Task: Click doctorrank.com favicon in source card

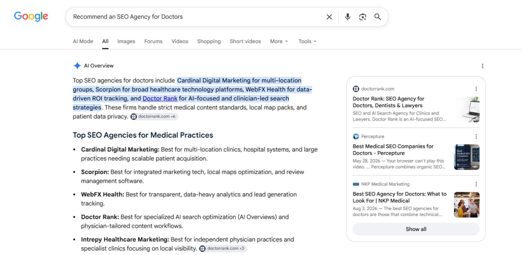Action: [356, 89]
